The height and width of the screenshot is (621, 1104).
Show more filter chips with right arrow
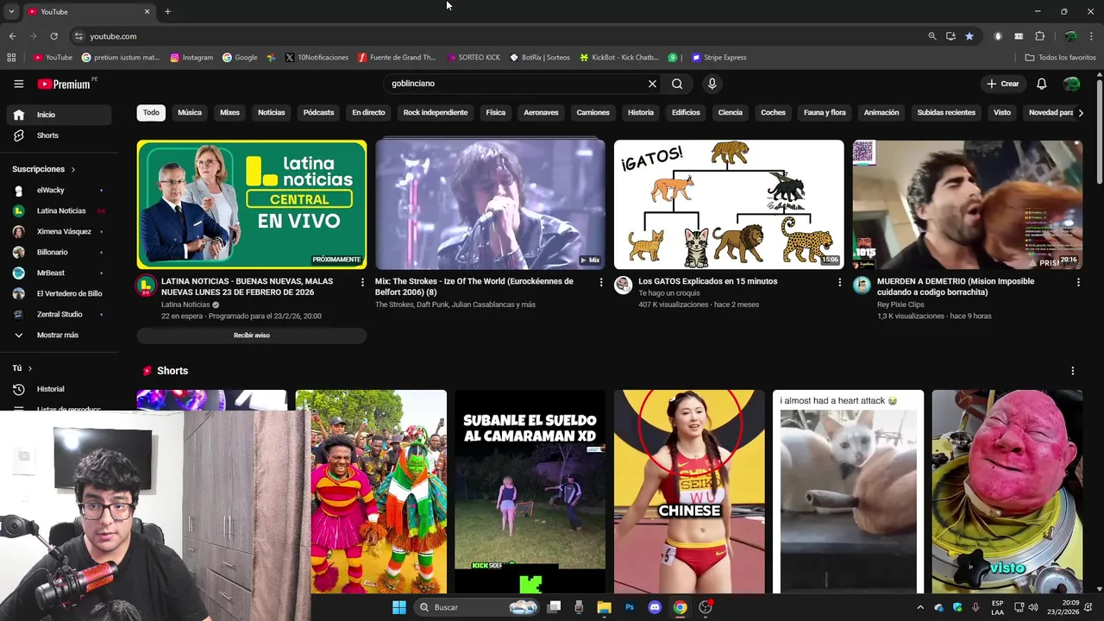tap(1081, 112)
